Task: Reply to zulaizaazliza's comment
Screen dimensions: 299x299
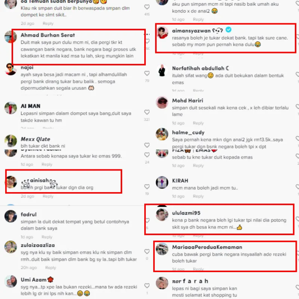Action: [50, 268]
